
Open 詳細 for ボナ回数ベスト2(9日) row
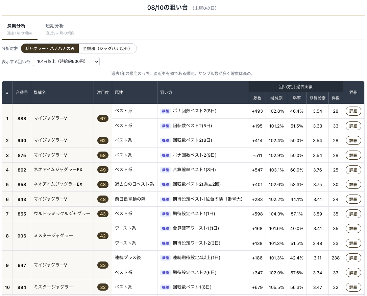(353, 155)
